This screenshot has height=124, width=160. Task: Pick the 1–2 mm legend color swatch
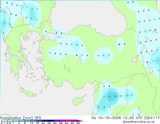point(16,121)
